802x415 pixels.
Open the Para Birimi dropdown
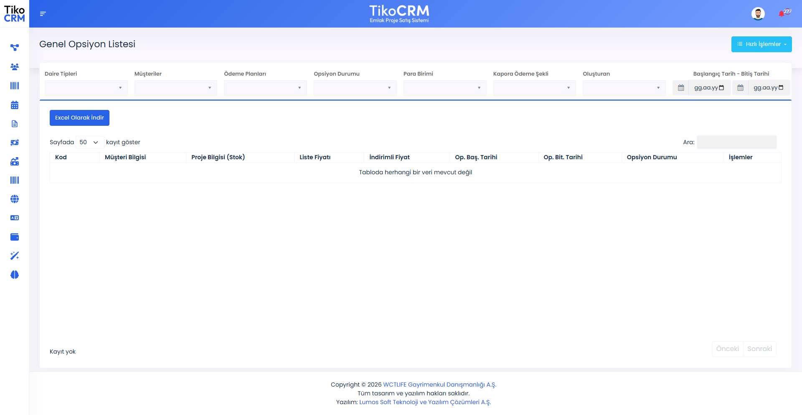click(x=444, y=88)
